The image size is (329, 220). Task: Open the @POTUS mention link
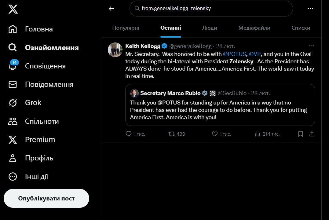point(234,54)
